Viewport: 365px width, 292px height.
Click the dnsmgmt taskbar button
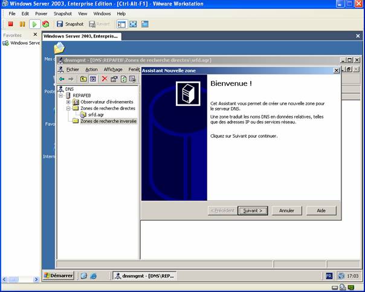(x=144, y=276)
